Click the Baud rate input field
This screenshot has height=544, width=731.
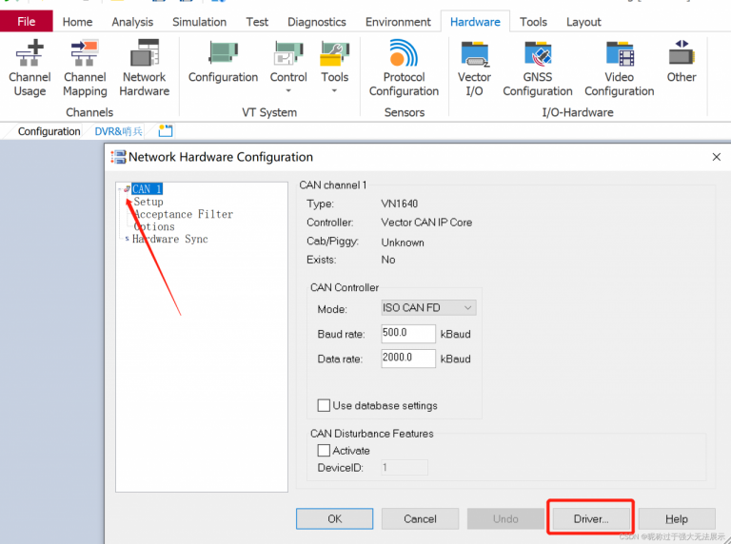[x=407, y=334]
